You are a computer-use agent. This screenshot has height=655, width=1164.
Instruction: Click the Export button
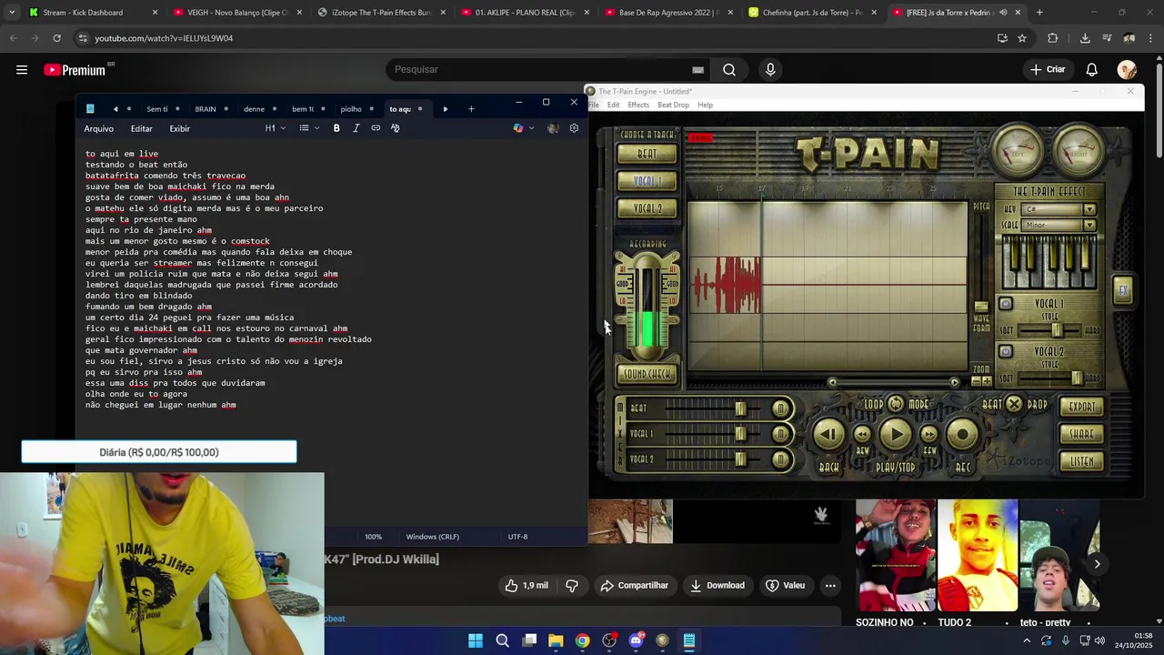[1082, 408]
